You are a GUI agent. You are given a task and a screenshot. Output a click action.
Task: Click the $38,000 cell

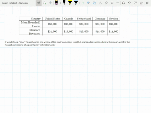pos(52,24)
